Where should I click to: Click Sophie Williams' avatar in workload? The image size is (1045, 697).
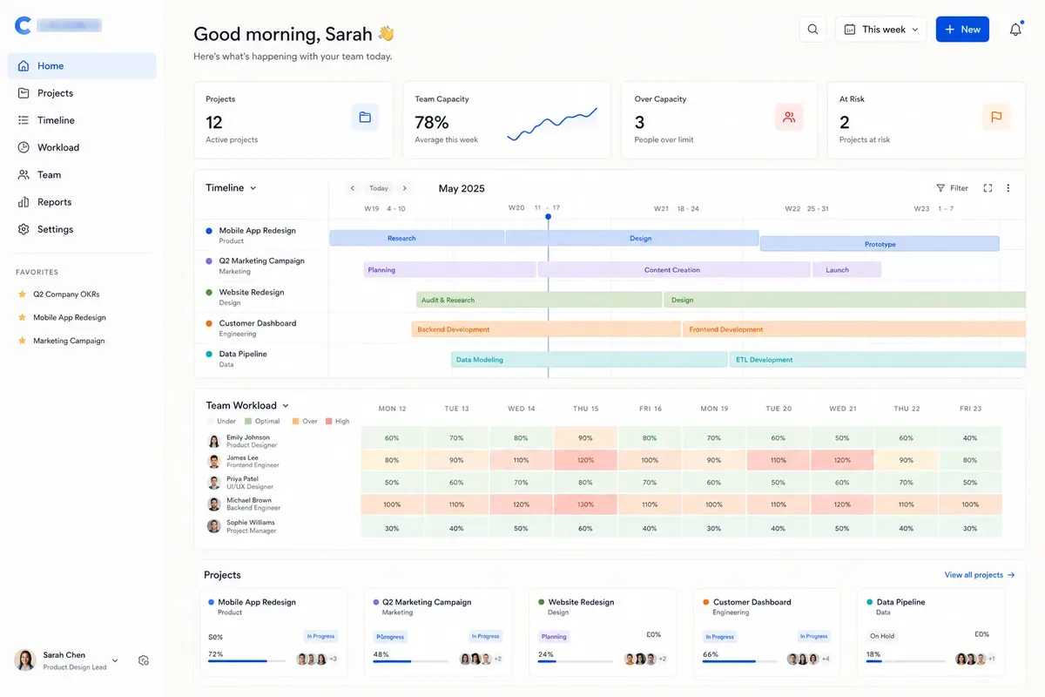213,525
